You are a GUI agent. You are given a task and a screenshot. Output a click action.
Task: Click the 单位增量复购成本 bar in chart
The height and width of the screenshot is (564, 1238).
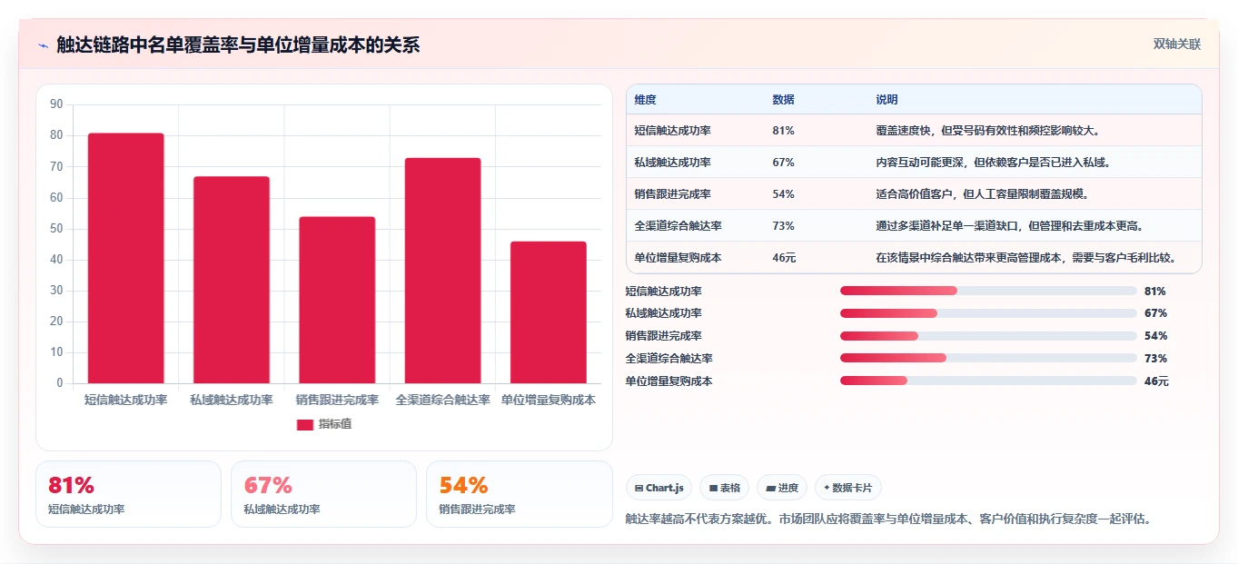(x=549, y=312)
